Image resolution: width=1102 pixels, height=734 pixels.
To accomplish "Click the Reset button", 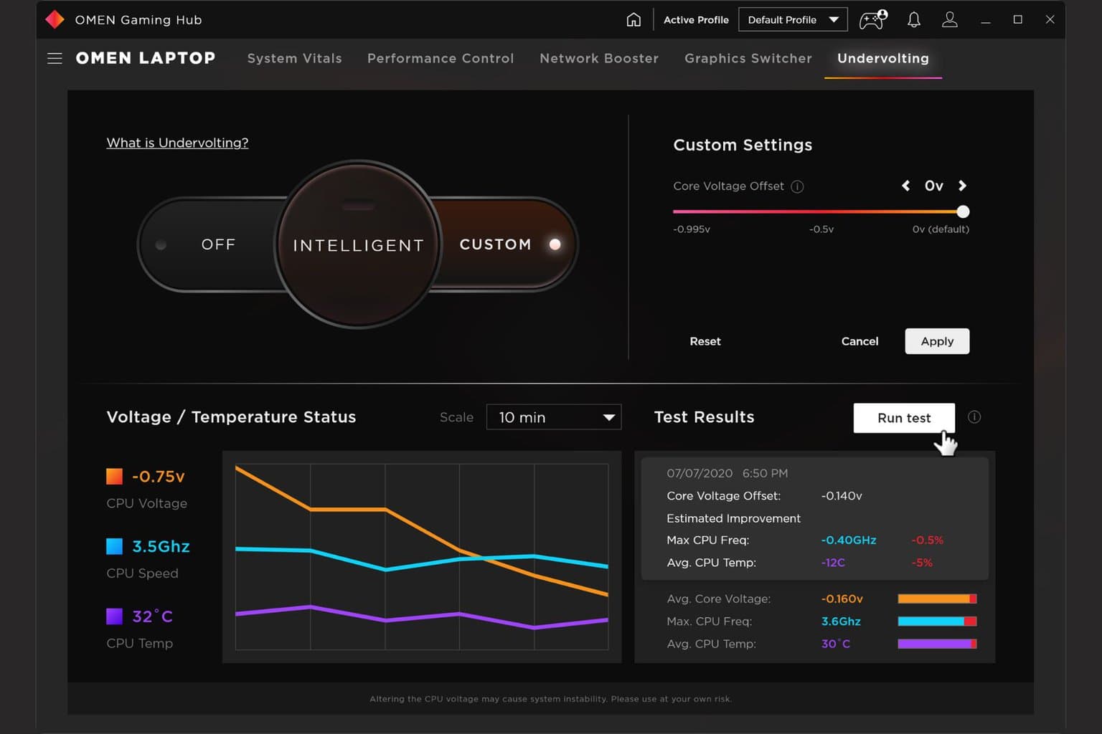I will pyautogui.click(x=705, y=341).
